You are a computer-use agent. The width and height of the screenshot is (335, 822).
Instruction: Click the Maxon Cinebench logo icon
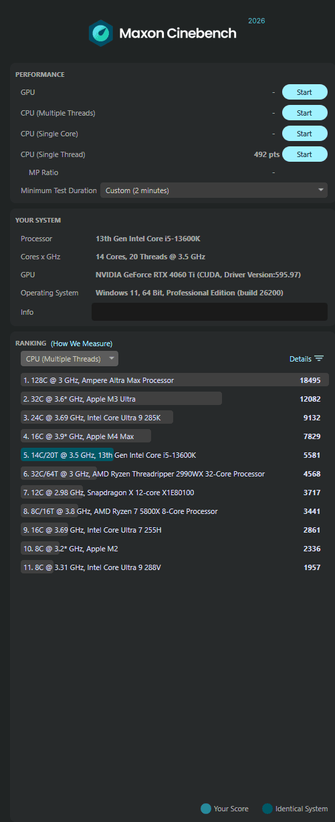[101, 33]
